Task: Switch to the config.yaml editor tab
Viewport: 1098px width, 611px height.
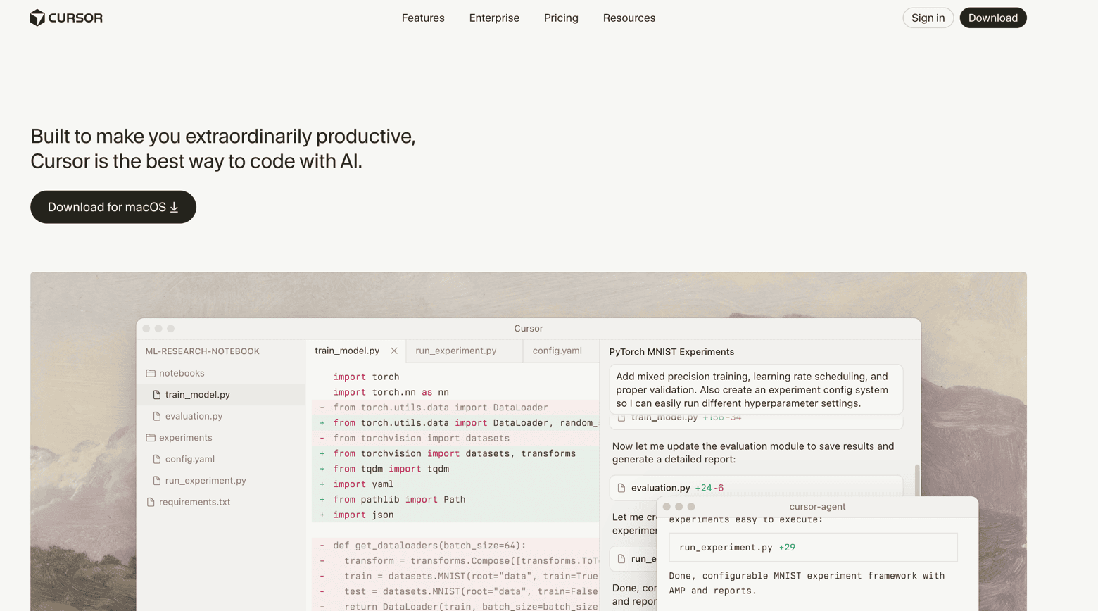Action: (x=557, y=351)
